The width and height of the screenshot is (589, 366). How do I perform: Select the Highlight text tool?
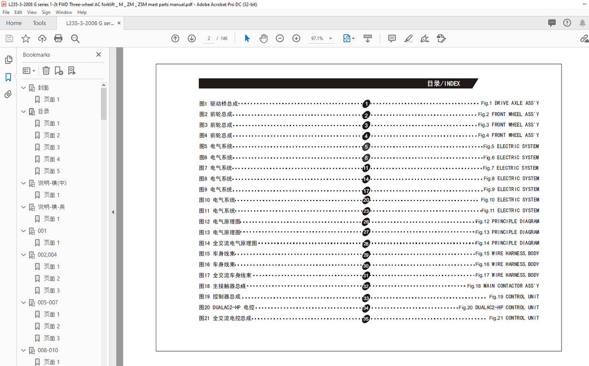click(408, 38)
